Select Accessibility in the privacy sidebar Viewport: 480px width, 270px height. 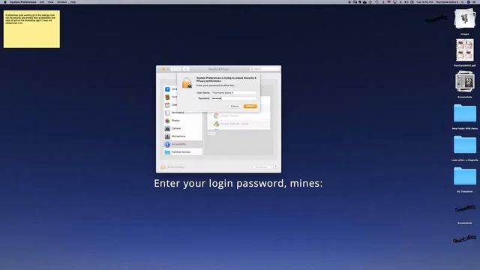click(183, 144)
